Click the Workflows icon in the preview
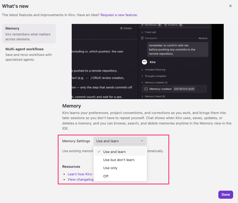The width and height of the screenshot is (238, 203). point(142,25)
